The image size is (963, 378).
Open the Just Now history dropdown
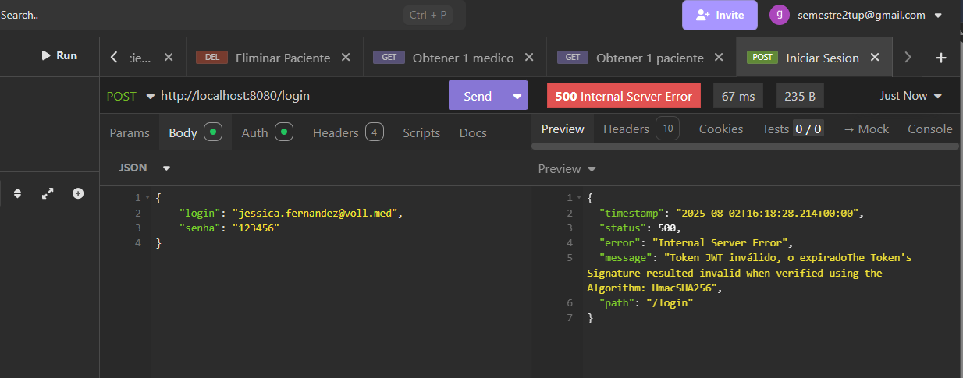[911, 96]
